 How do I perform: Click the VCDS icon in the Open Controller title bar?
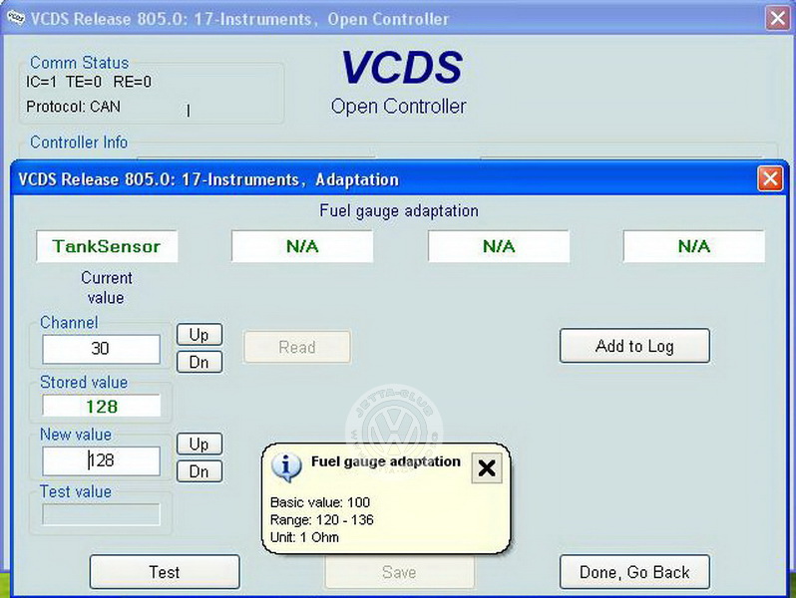15,18
